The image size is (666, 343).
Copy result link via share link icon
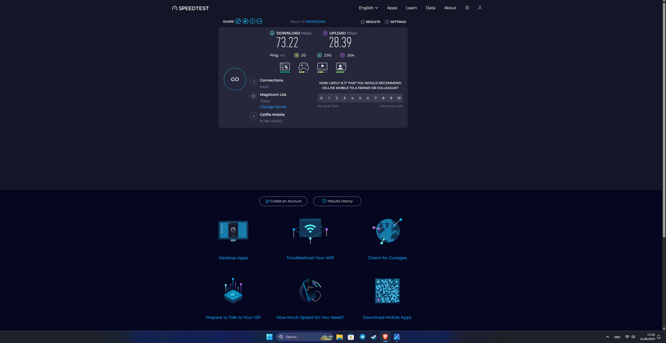[238, 21]
